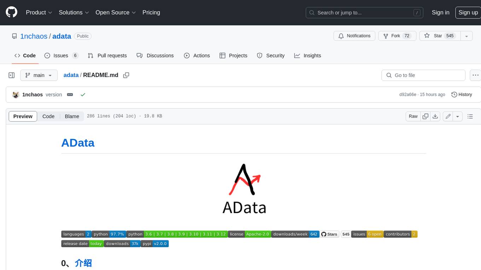Open the Discussions tab
The height and width of the screenshot is (270, 481).
tap(155, 55)
